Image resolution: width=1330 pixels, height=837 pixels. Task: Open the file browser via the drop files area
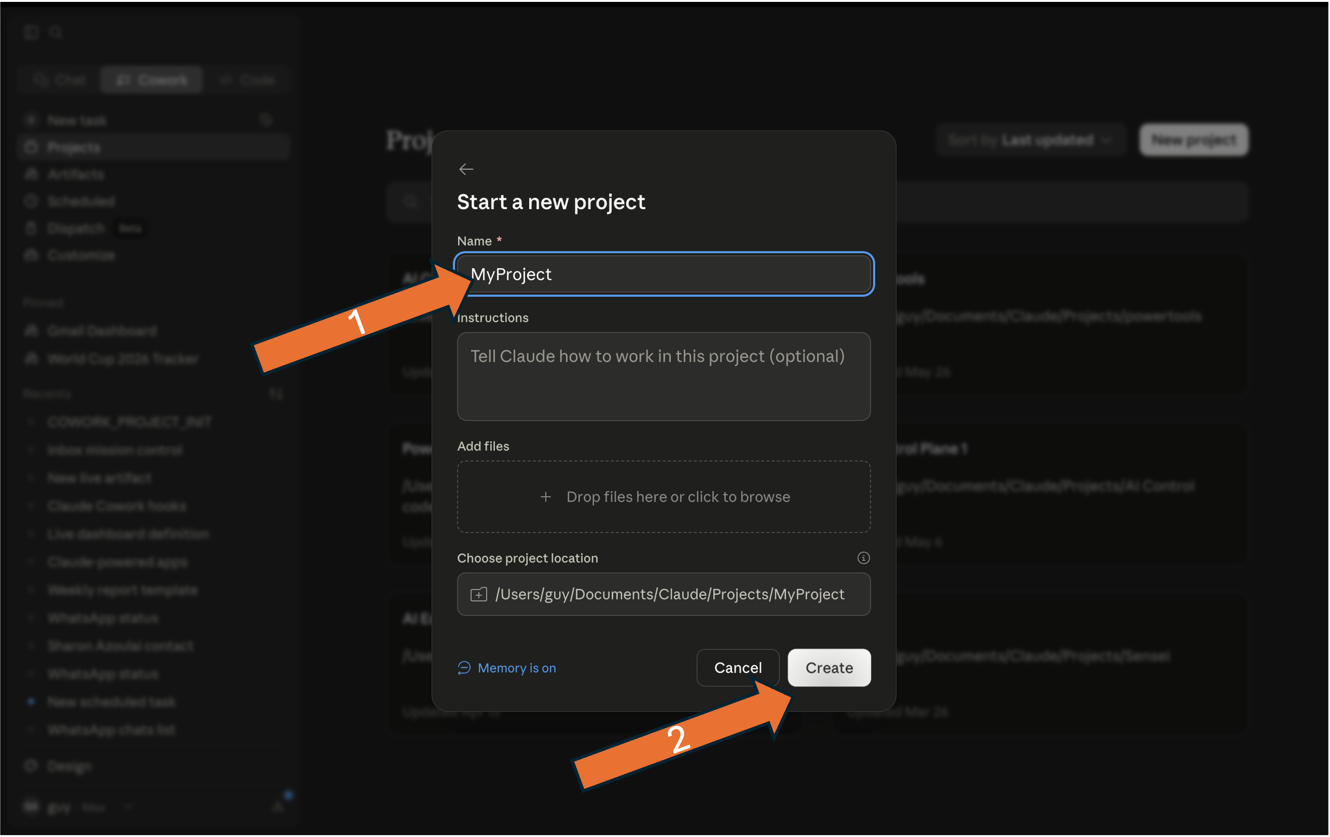(664, 497)
